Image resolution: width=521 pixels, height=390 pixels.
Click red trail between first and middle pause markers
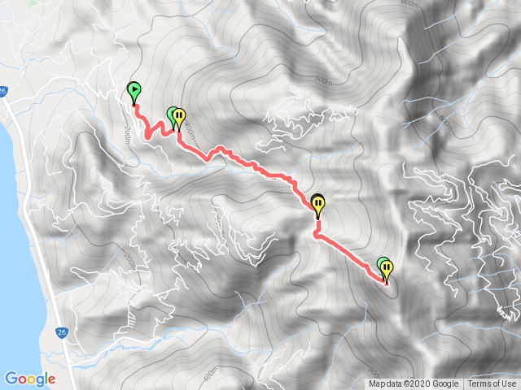(252, 165)
